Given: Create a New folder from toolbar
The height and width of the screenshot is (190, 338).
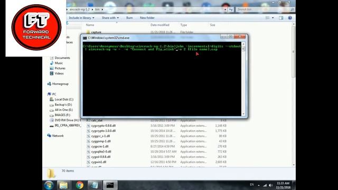Looking at the screenshot, I should (147, 18).
